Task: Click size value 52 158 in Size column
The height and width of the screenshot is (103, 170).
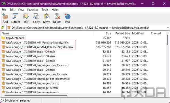Action: (107, 52)
